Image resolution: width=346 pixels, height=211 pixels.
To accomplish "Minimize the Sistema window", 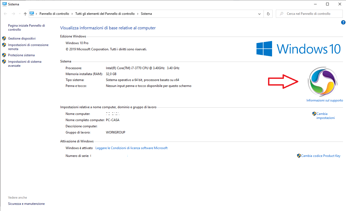I will point(315,4).
